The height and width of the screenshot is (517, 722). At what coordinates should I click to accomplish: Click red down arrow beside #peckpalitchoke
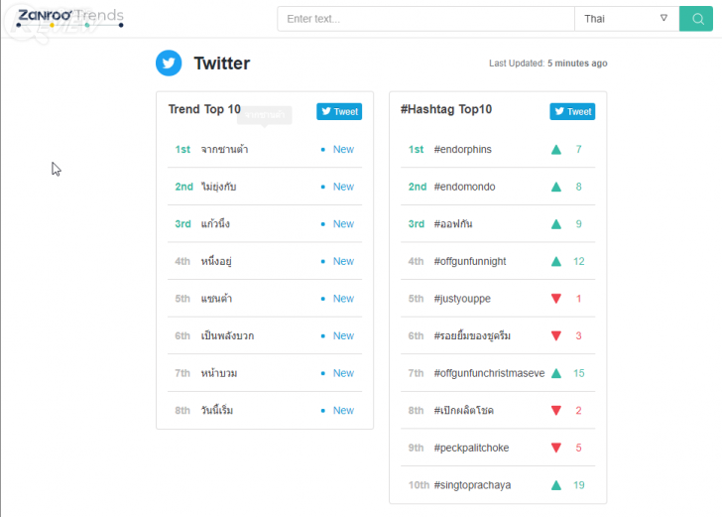(555, 448)
